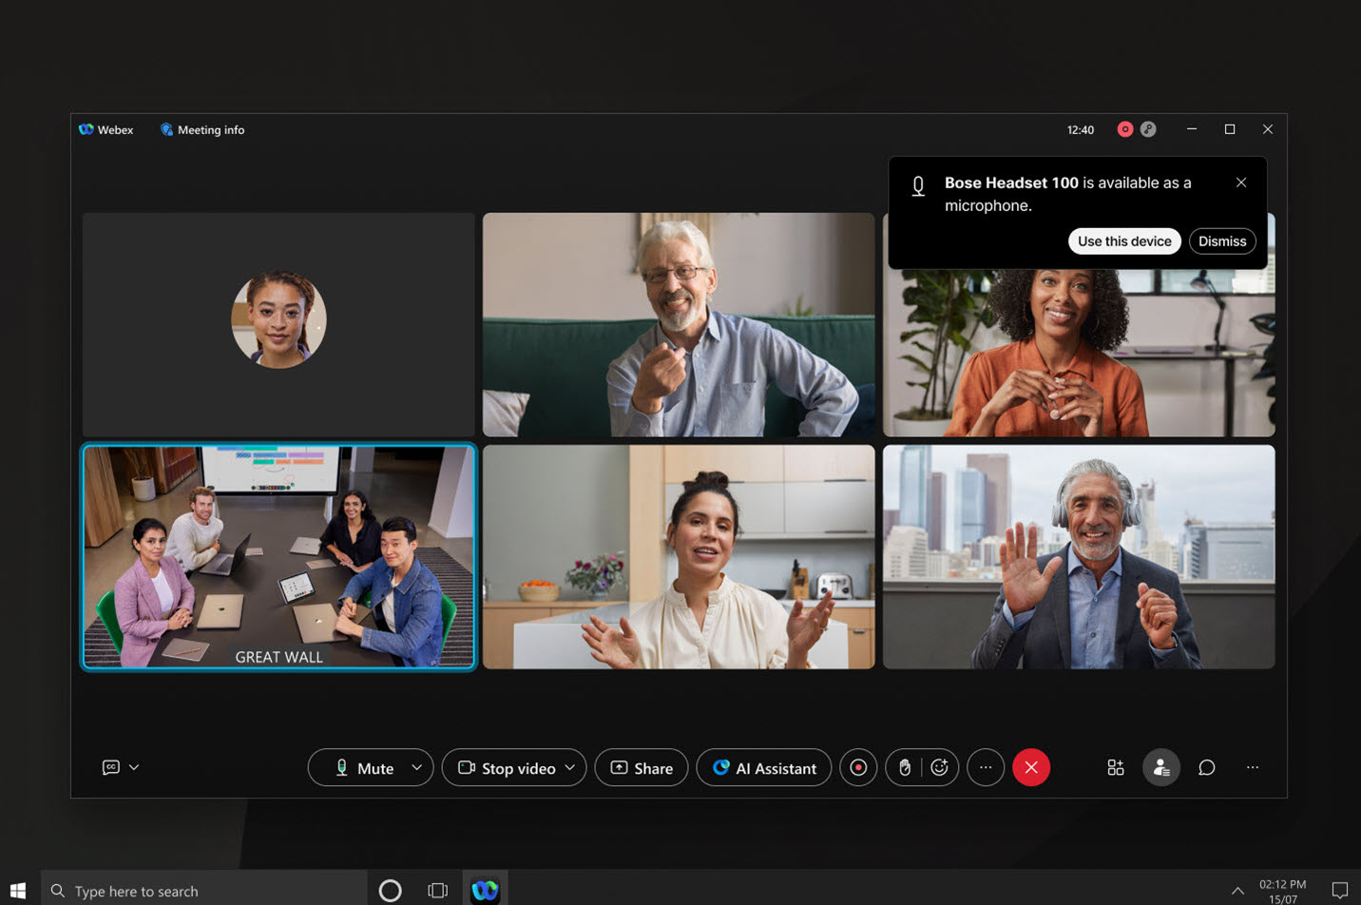Open more options in control bar

(x=986, y=767)
